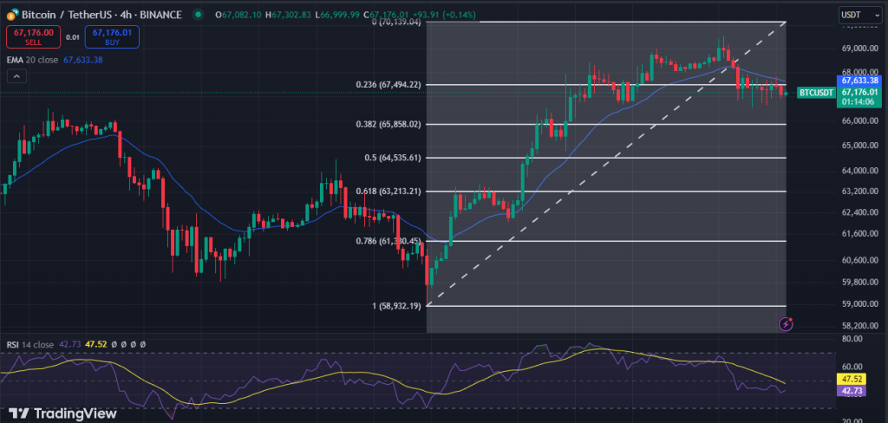Click the 0.236 Fibonacci level label

point(388,84)
